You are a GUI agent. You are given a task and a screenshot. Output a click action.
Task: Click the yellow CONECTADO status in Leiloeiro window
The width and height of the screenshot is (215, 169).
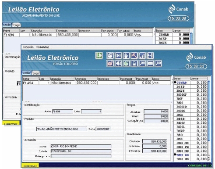[x=30, y=165]
